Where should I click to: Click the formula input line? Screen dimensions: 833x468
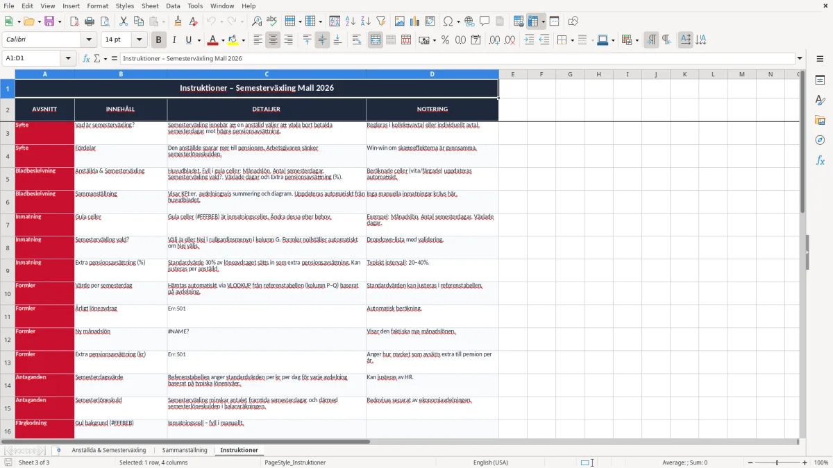click(457, 58)
